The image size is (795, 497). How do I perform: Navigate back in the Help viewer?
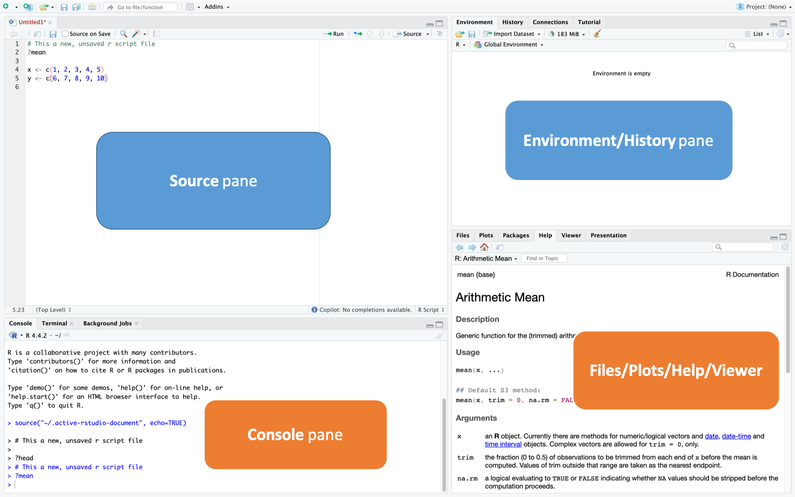tap(459, 247)
